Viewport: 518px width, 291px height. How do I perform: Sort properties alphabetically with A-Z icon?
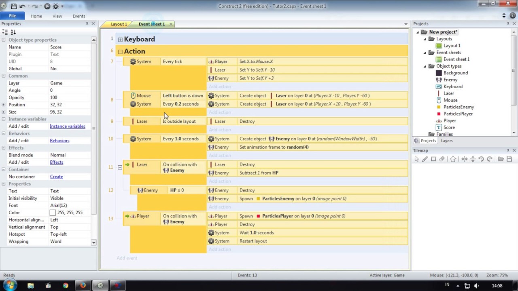13,32
